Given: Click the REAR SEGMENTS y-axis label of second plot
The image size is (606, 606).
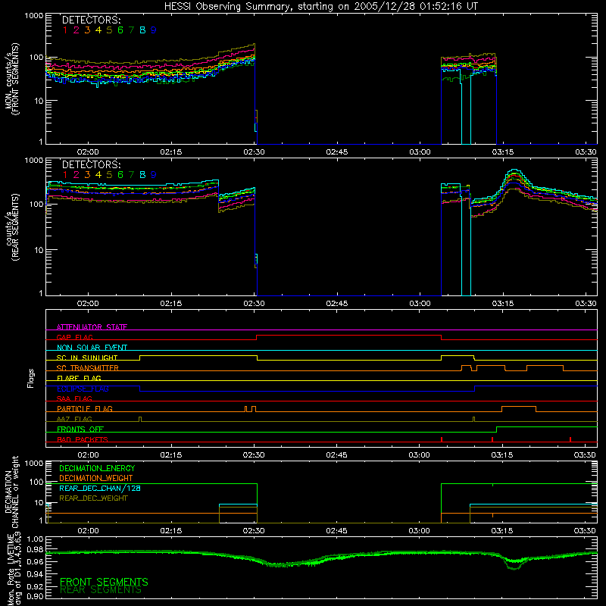Looking at the screenshot, I should [15, 227].
